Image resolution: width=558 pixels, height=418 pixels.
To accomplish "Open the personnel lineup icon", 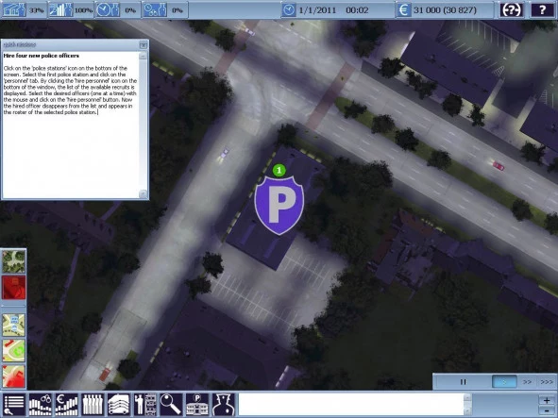I will pyautogui.click(x=93, y=404).
